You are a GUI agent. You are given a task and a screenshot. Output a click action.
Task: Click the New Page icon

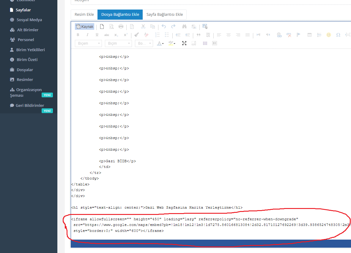(102, 27)
